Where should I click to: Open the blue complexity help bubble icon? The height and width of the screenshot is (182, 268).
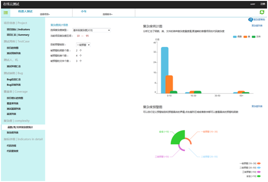point(251,20)
